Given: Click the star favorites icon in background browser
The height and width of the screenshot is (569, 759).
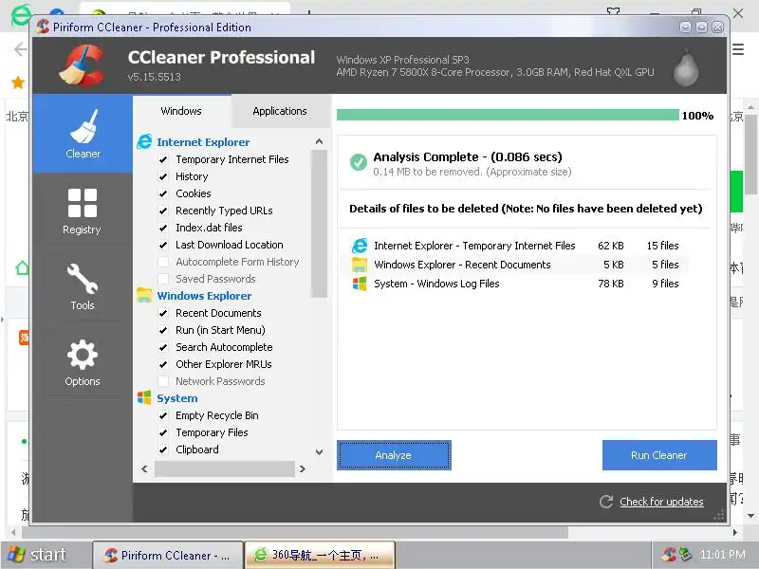Looking at the screenshot, I should point(18,83).
